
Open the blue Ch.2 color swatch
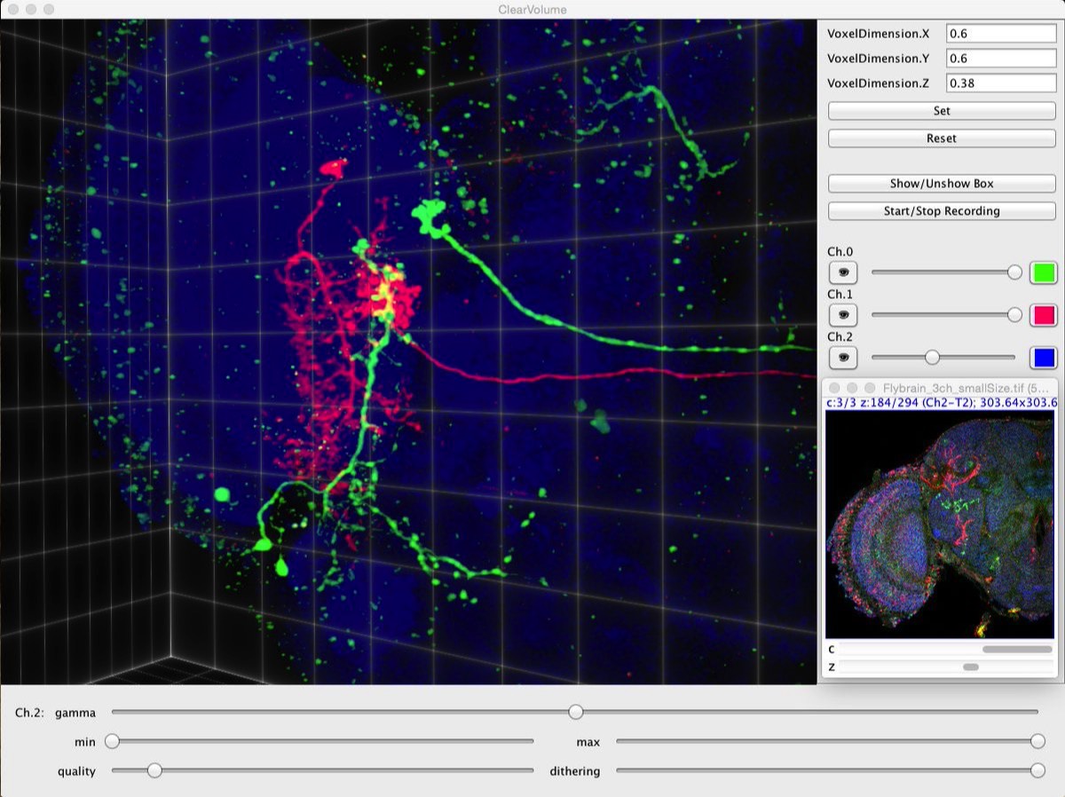[x=1043, y=358]
